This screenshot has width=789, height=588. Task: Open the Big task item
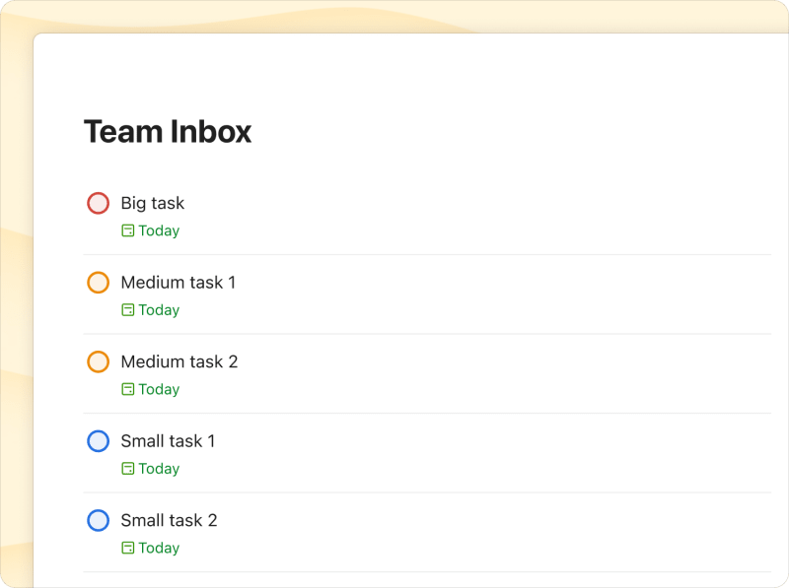151,203
